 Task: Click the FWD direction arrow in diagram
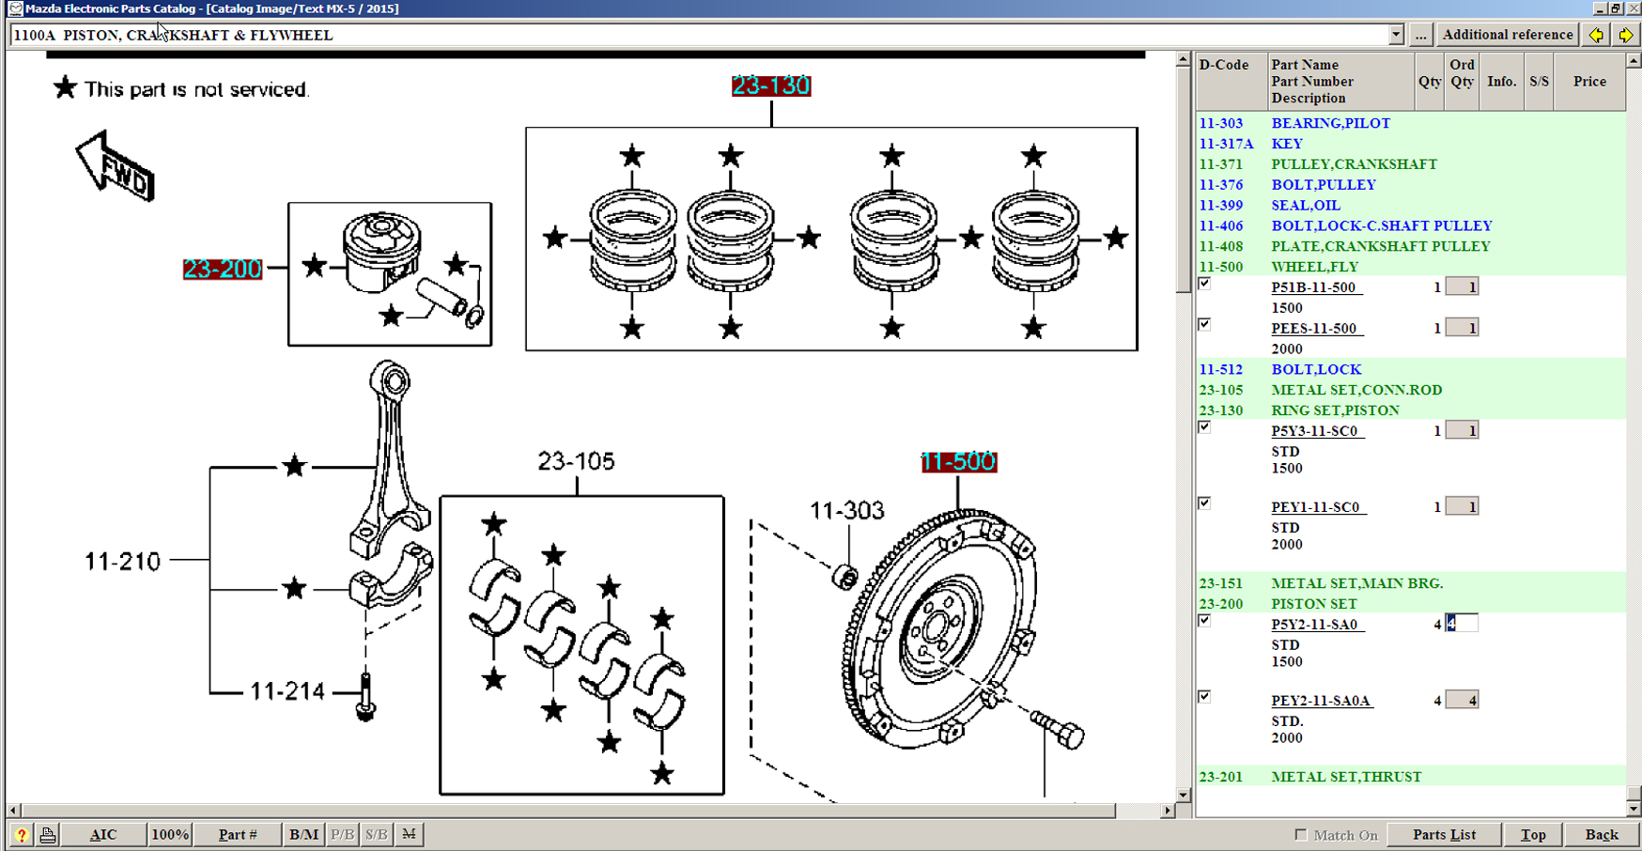[x=116, y=167]
